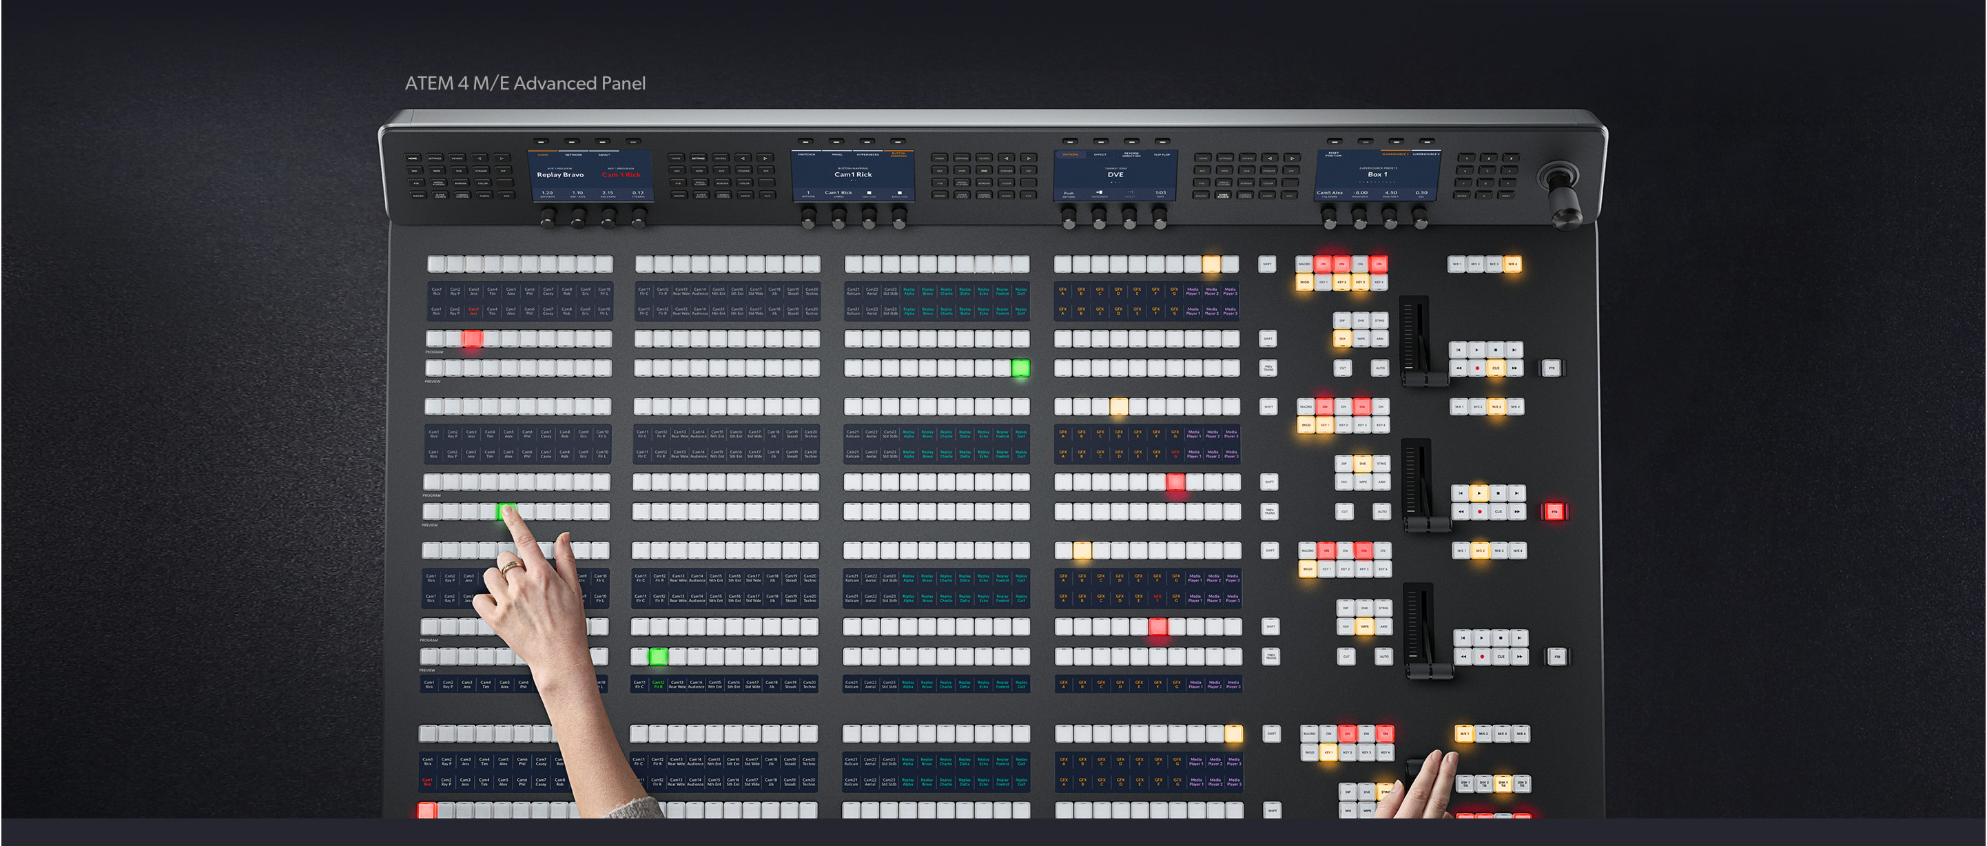Open the HYPERDECKS tab on the second LCD screen
This screenshot has width=1987, height=846.
(868, 155)
